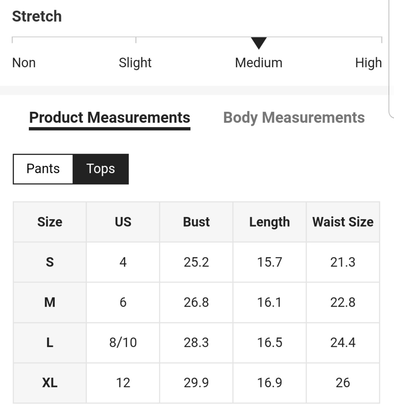Click the Slight stretch label
This screenshot has height=404, width=394.
[x=135, y=63]
